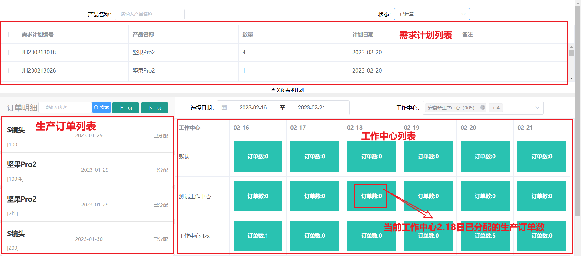Select the start date 2023-02-16 field

(253, 108)
